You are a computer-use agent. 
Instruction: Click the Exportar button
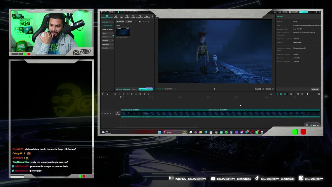pyautogui.click(x=304, y=12)
